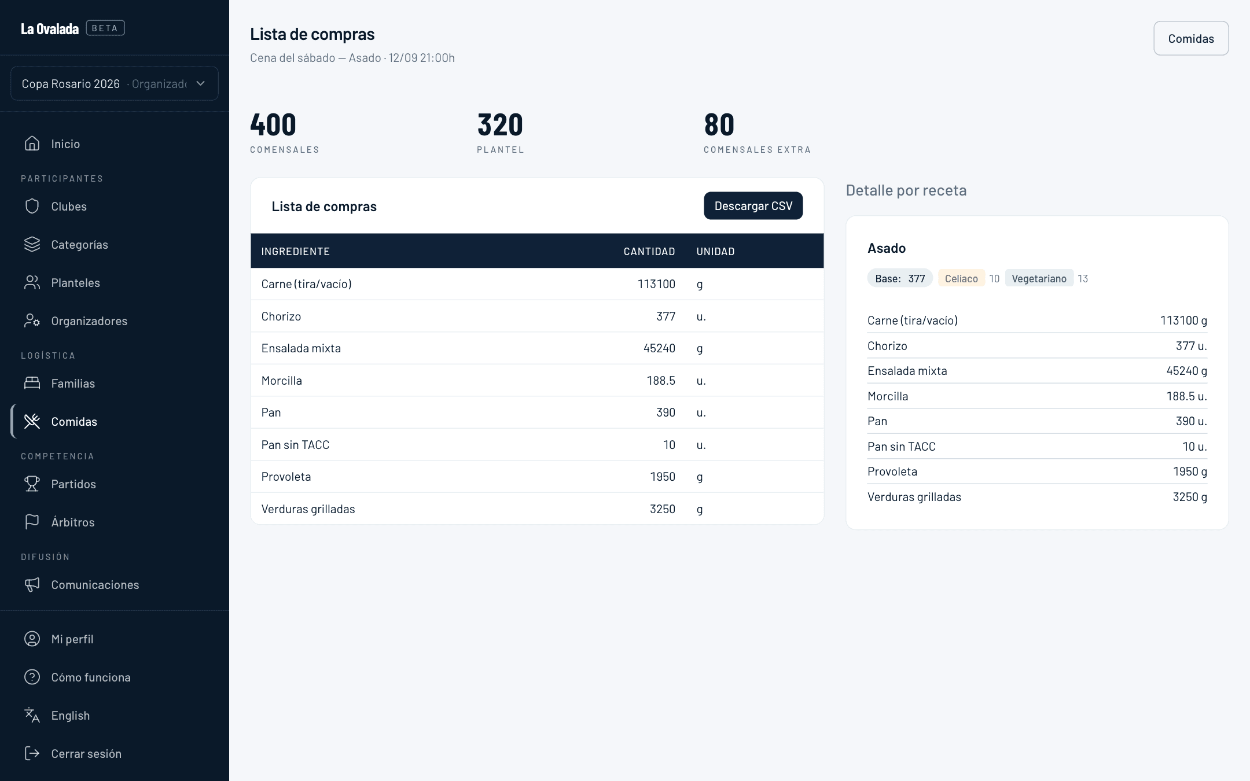Click the Comunicaciones megaphone icon
Viewport: 1250px width, 781px height.
32,584
